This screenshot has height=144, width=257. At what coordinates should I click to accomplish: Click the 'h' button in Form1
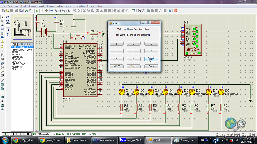pyautogui.click(x=134, y=59)
